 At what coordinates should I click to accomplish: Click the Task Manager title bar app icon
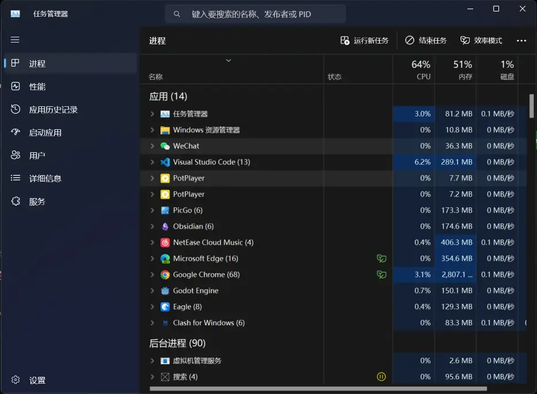point(15,14)
